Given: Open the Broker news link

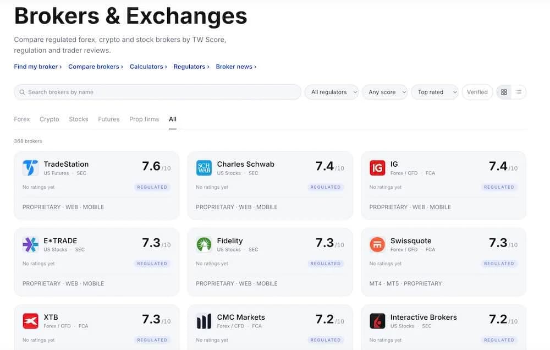Looking at the screenshot, I should 236,67.
